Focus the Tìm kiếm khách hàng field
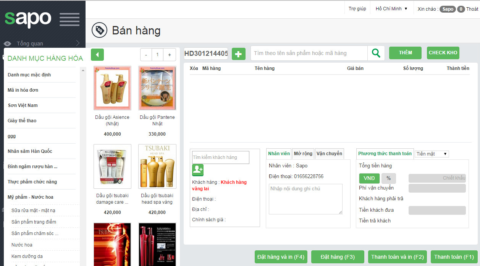 [x=221, y=157]
